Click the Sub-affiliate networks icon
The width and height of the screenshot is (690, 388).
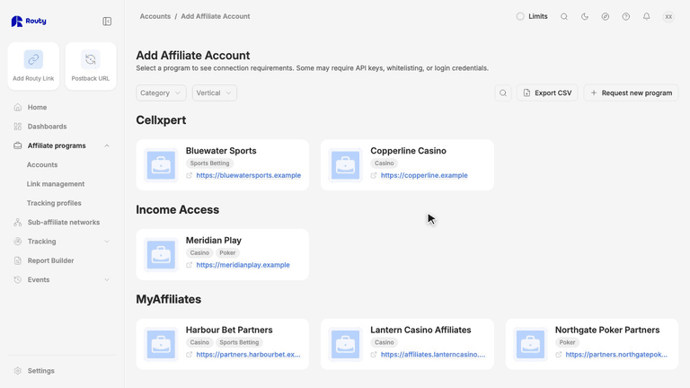(18, 222)
